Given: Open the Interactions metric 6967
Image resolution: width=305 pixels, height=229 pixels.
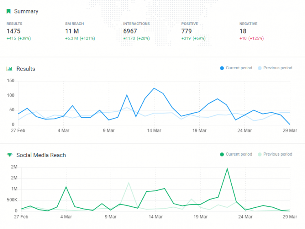Looking at the screenshot, I should (x=130, y=31).
